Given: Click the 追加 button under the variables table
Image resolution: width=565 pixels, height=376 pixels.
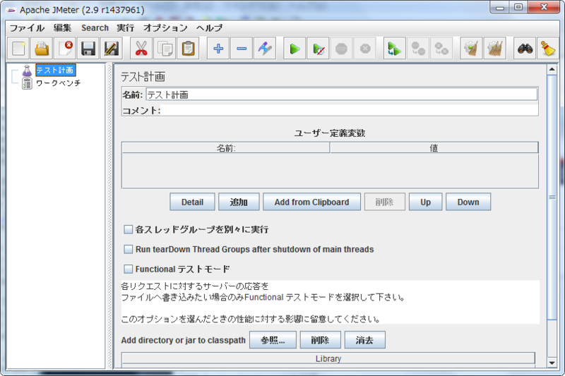Looking at the screenshot, I should tap(239, 202).
